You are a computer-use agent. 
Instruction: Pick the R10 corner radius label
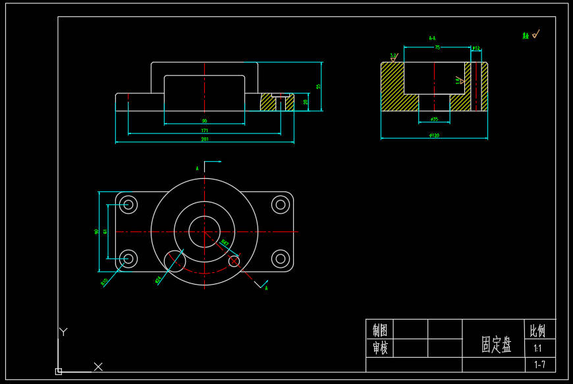point(104,282)
